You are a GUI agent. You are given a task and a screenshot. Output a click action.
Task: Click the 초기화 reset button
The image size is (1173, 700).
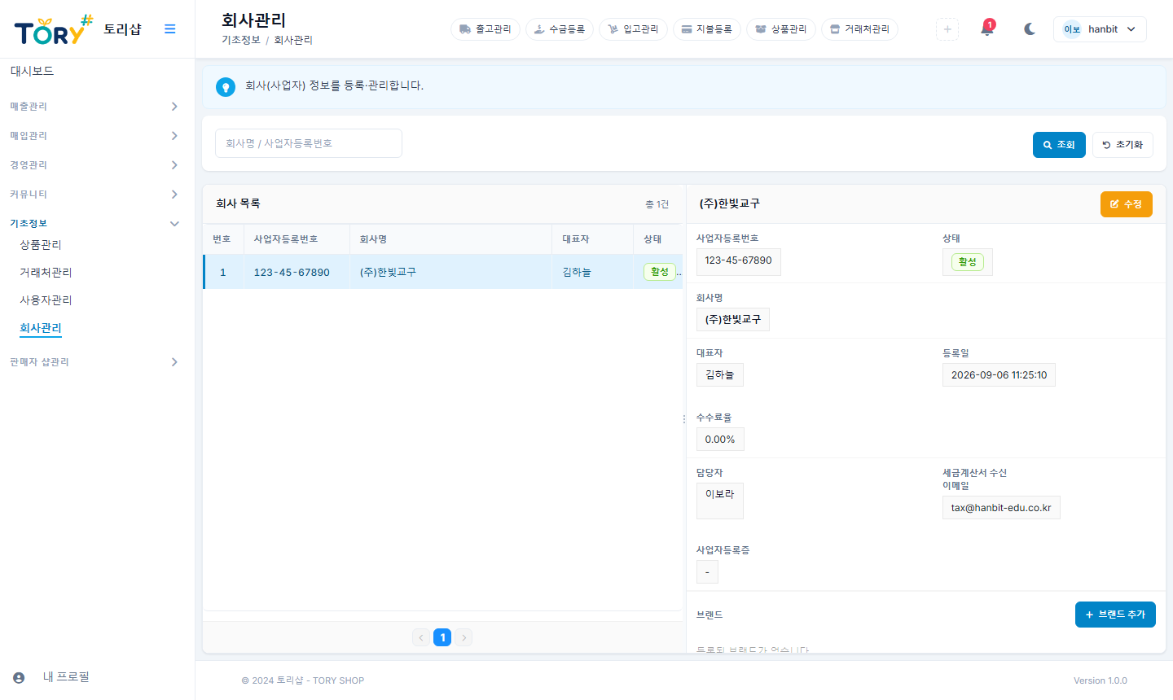tap(1122, 145)
